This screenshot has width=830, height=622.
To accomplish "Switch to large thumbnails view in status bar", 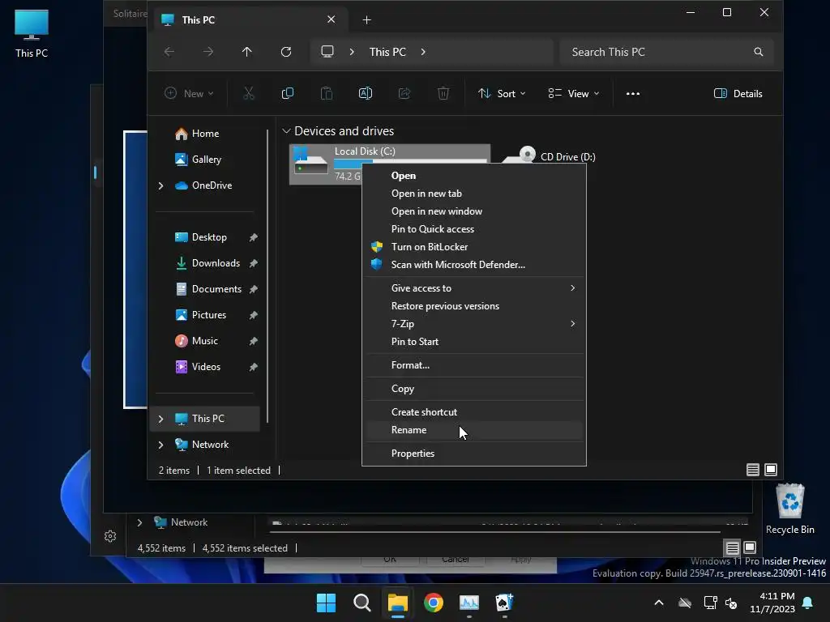I will tap(771, 470).
